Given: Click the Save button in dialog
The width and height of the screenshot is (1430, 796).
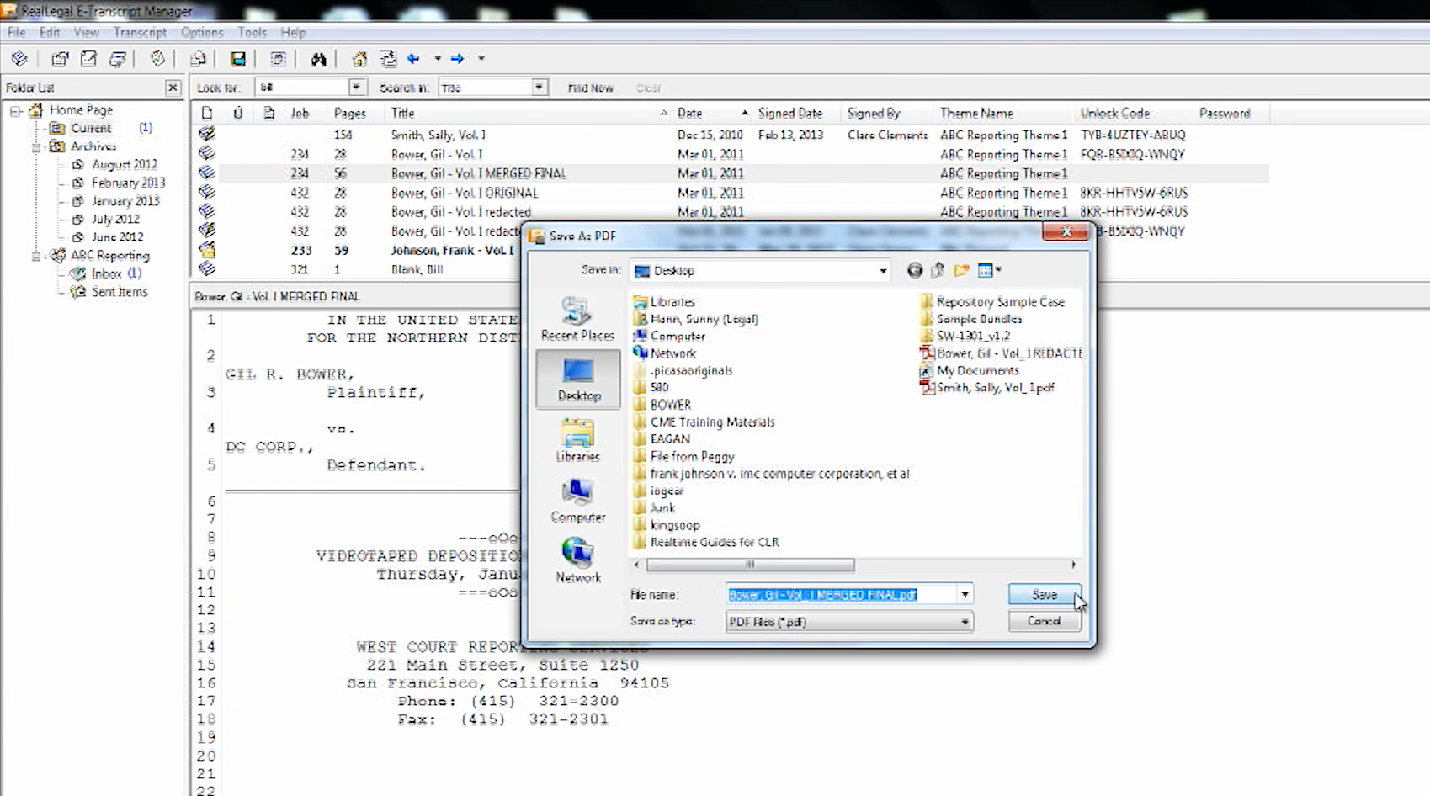Looking at the screenshot, I should (x=1044, y=594).
